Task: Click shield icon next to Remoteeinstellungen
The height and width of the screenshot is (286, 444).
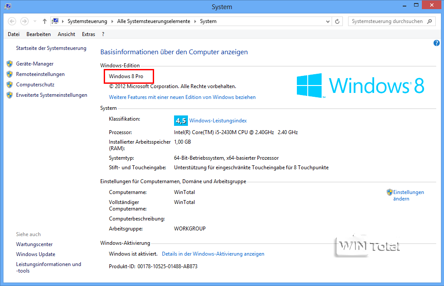Action: pos(10,74)
